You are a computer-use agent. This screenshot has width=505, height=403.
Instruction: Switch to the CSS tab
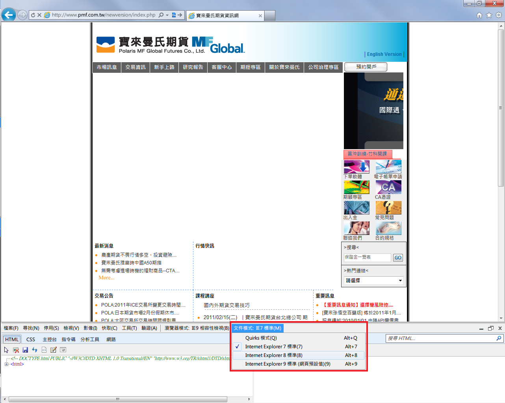(x=31, y=340)
